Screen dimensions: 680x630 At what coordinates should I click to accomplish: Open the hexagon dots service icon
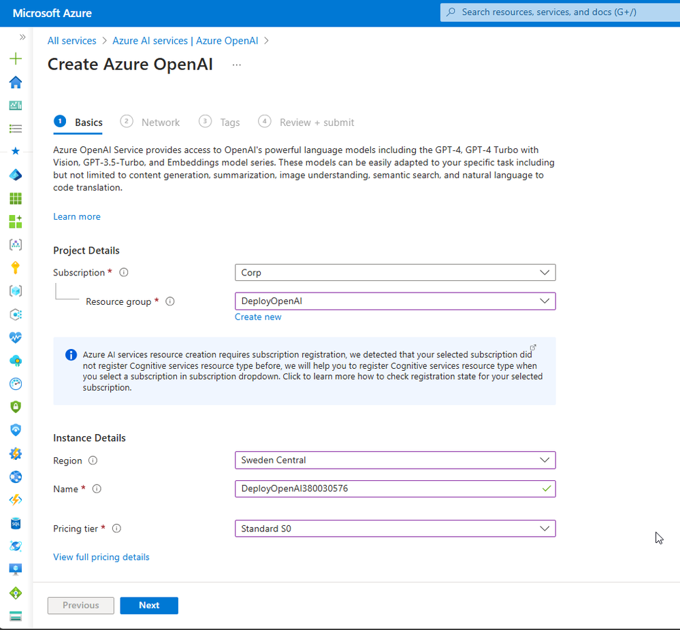click(x=16, y=314)
